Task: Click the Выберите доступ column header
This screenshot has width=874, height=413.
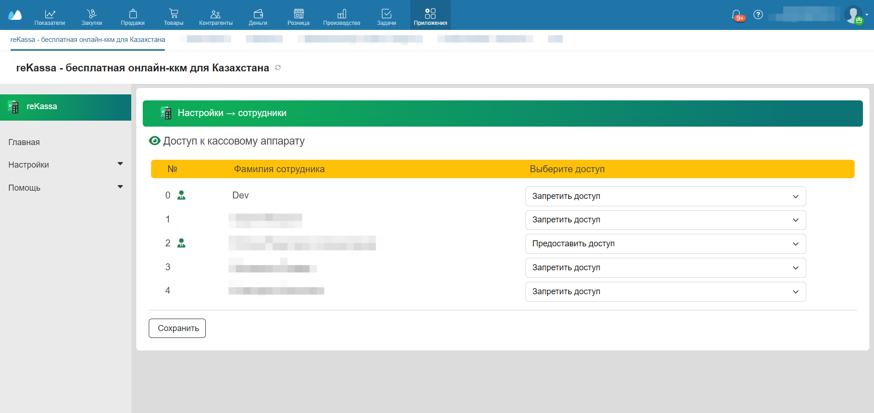Action: click(x=567, y=169)
